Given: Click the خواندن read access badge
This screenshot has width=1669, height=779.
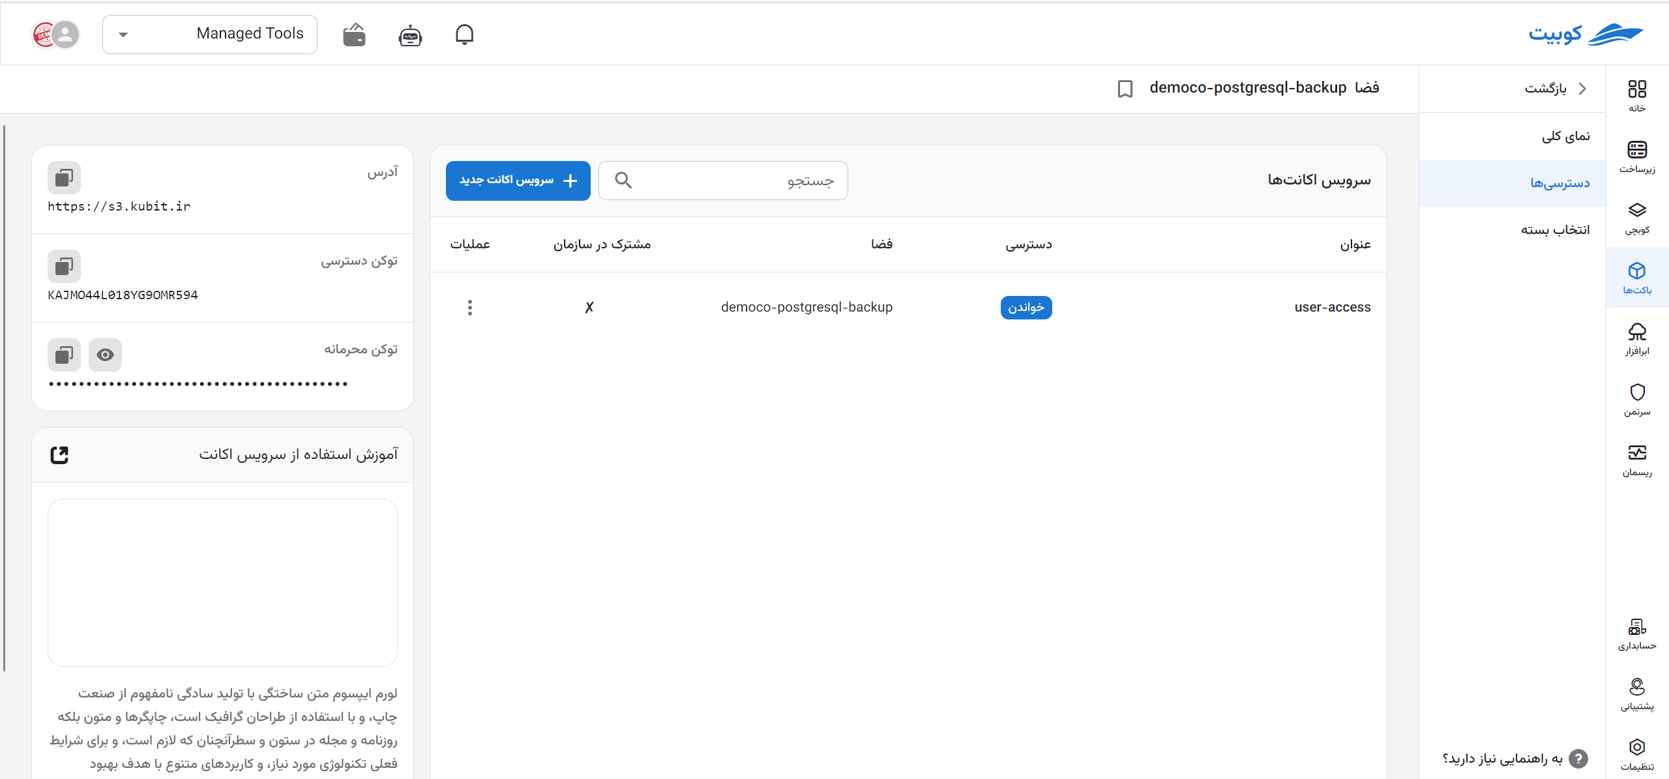Looking at the screenshot, I should 1026,308.
